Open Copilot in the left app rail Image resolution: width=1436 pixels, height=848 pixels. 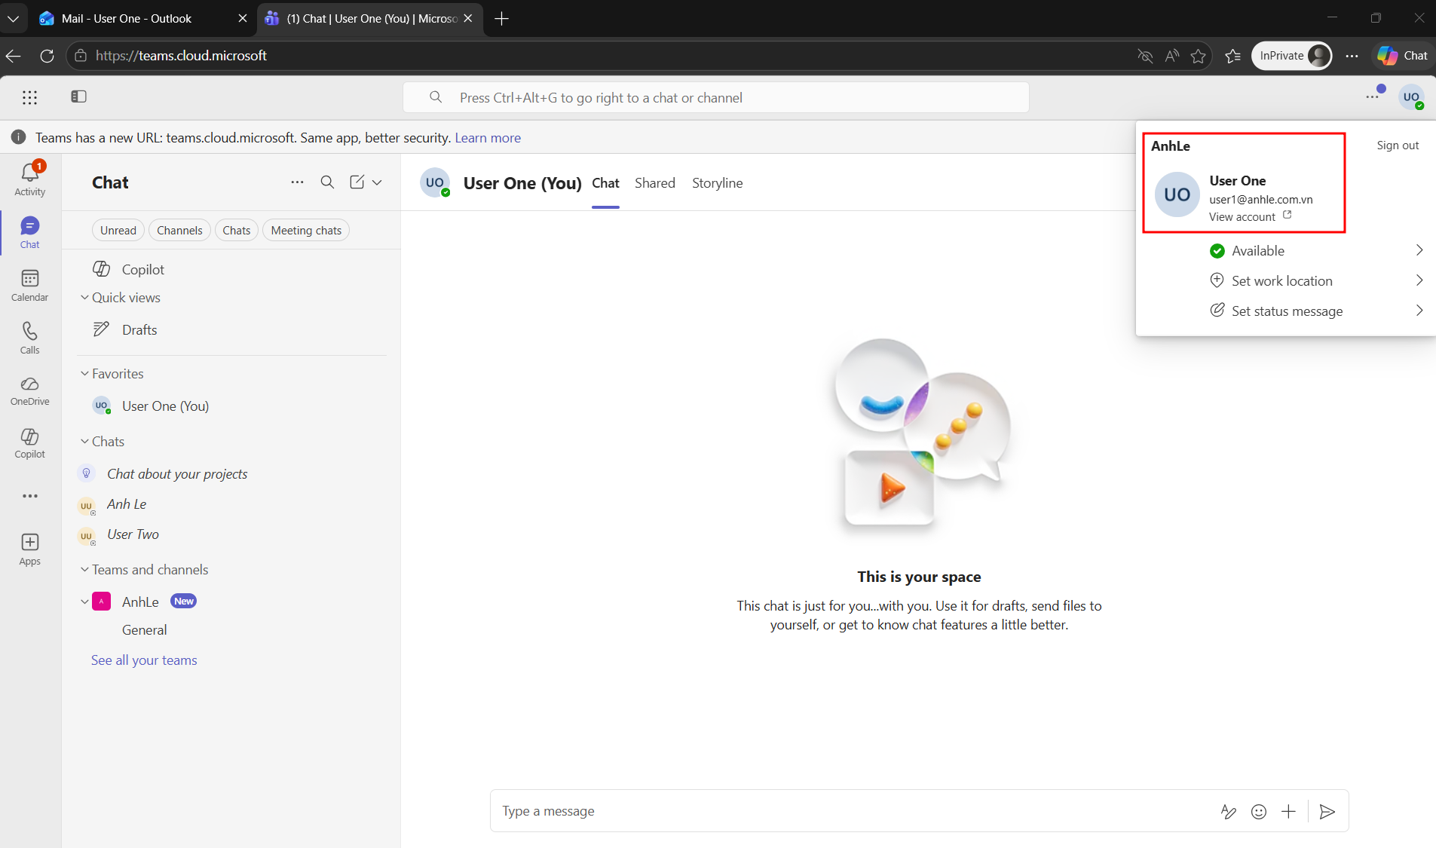point(30,444)
